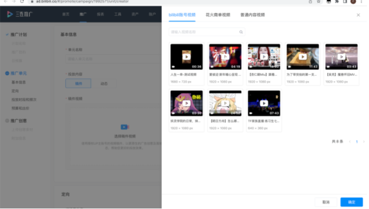Open 预算和出价 in the sidebar
This screenshot has height=209, width=369.
pyautogui.click(x=21, y=108)
